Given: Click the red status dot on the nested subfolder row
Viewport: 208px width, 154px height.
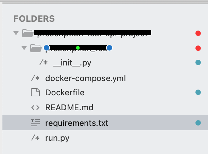Looking at the screenshot, I should [x=198, y=48].
